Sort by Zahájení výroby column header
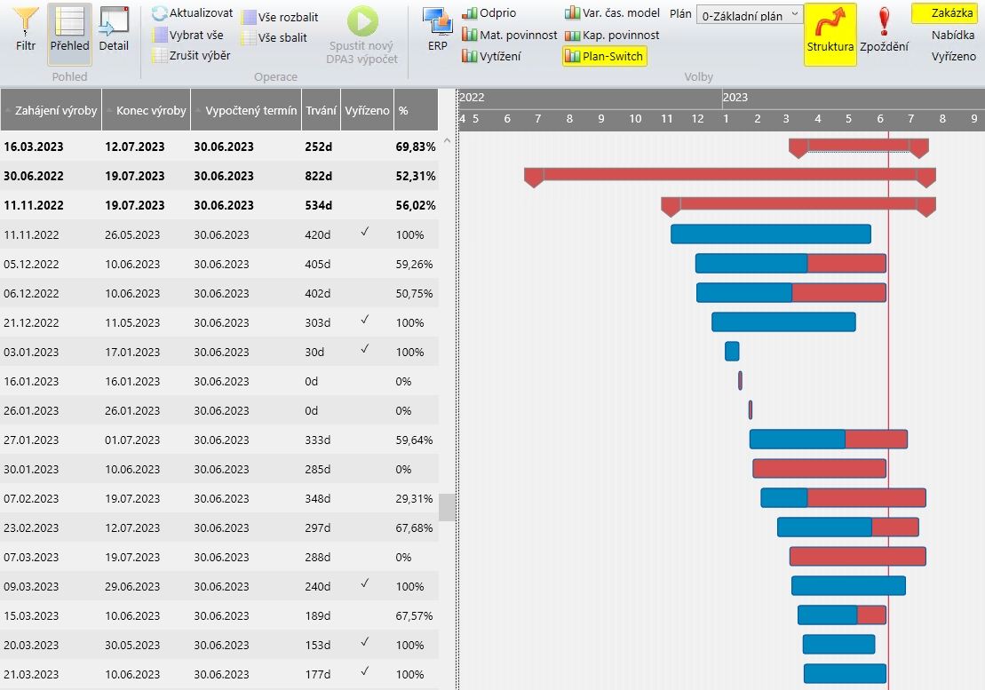The image size is (985, 690). click(55, 111)
